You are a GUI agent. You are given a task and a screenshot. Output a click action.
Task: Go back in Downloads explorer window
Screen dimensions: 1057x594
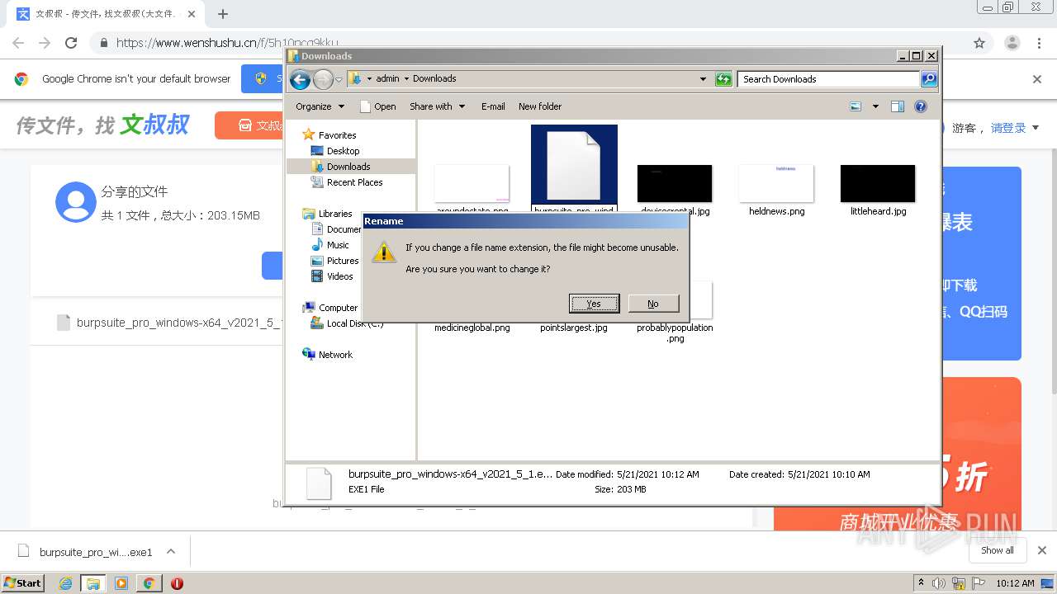301,79
